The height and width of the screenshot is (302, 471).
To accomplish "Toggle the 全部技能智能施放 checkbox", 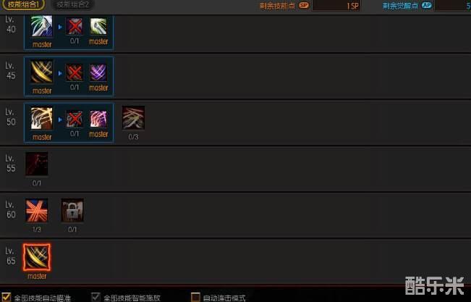I will [96, 297].
